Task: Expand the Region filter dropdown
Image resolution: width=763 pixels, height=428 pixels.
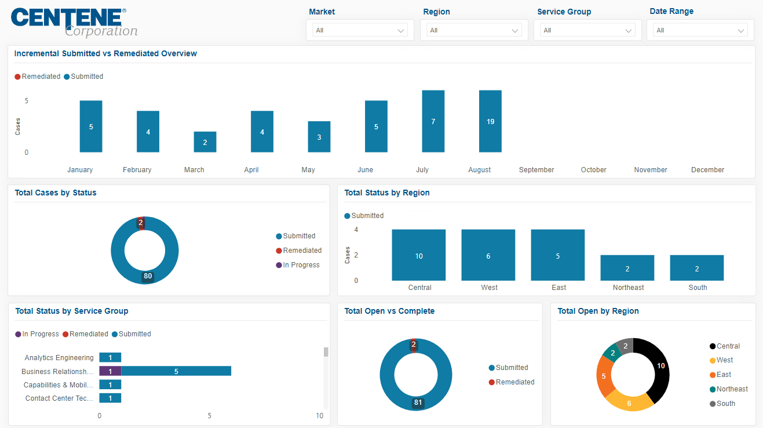Action: 474,30
